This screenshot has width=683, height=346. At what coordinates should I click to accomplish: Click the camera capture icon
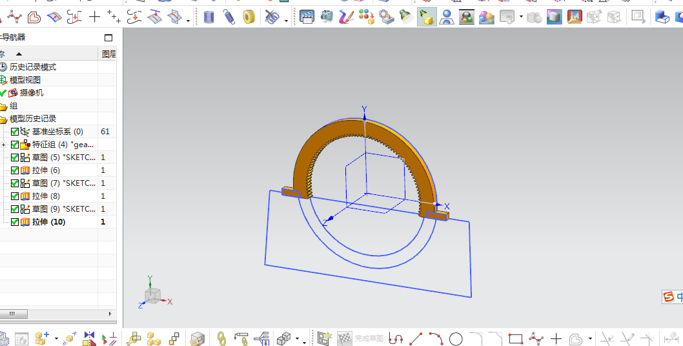click(x=327, y=17)
